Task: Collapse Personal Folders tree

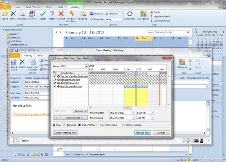Action: (3, 30)
